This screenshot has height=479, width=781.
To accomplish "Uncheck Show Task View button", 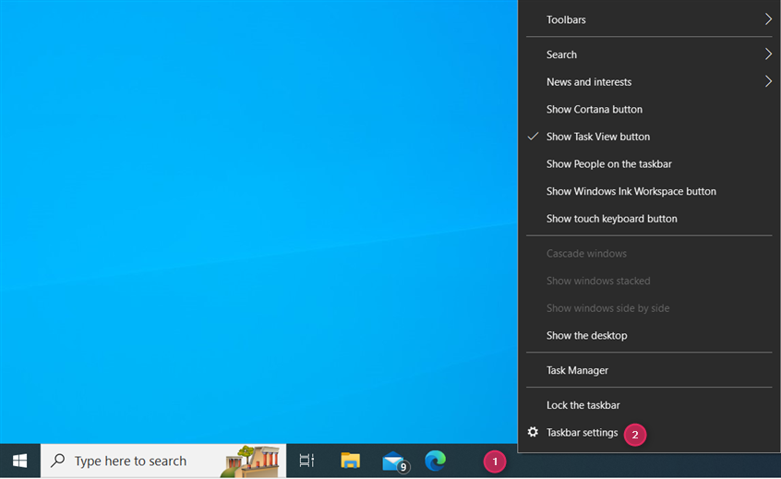I will (649, 137).
